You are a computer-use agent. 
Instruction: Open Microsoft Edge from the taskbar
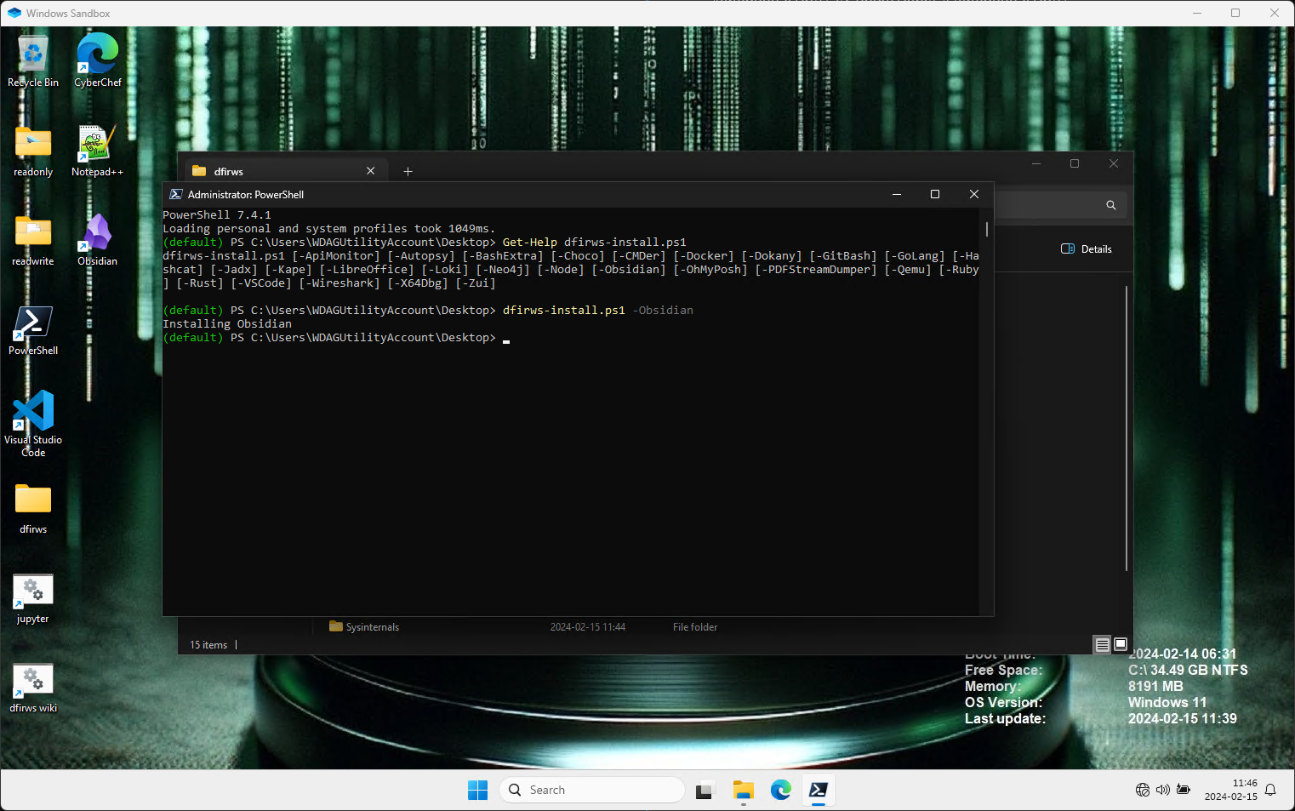pos(780,791)
